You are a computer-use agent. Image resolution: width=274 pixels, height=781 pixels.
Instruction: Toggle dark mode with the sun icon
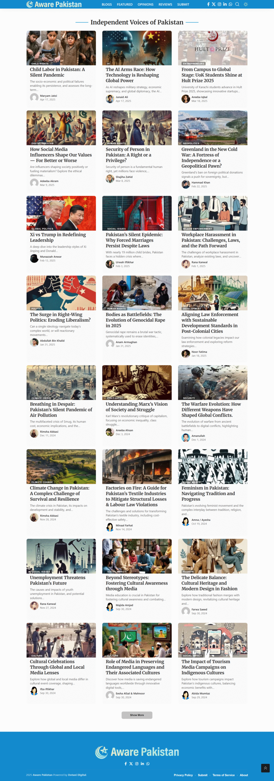click(x=246, y=4)
